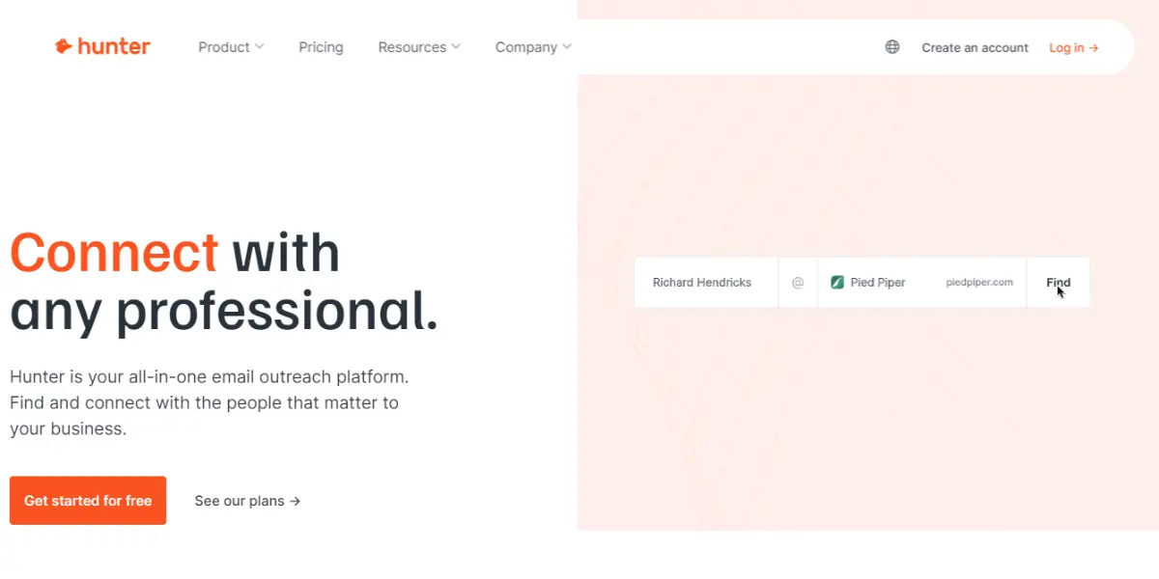This screenshot has height=579, width=1159.
Task: Select the Resources navigation label
Action: pos(412,47)
